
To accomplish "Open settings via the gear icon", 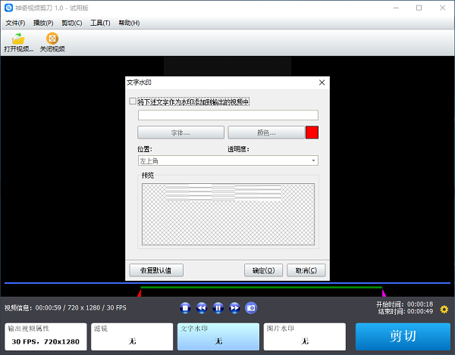I will (x=444, y=309).
